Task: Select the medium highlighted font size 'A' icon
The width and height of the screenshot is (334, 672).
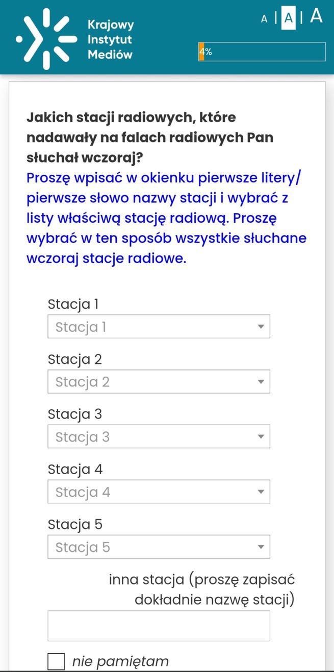Action: [x=289, y=19]
